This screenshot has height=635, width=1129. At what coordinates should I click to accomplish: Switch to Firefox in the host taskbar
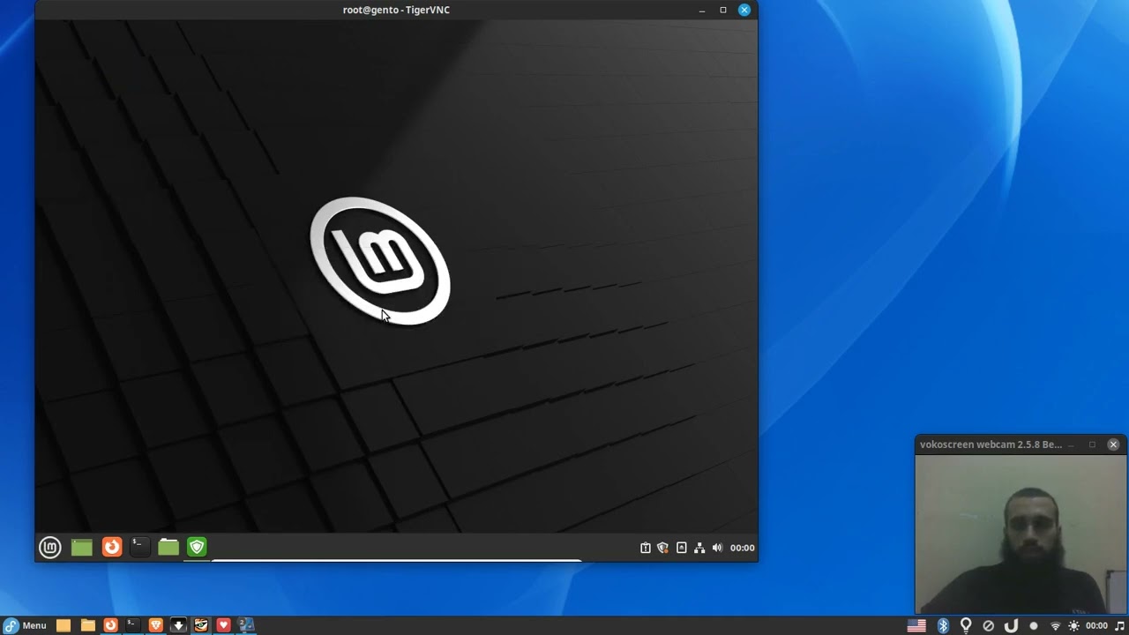click(x=110, y=625)
